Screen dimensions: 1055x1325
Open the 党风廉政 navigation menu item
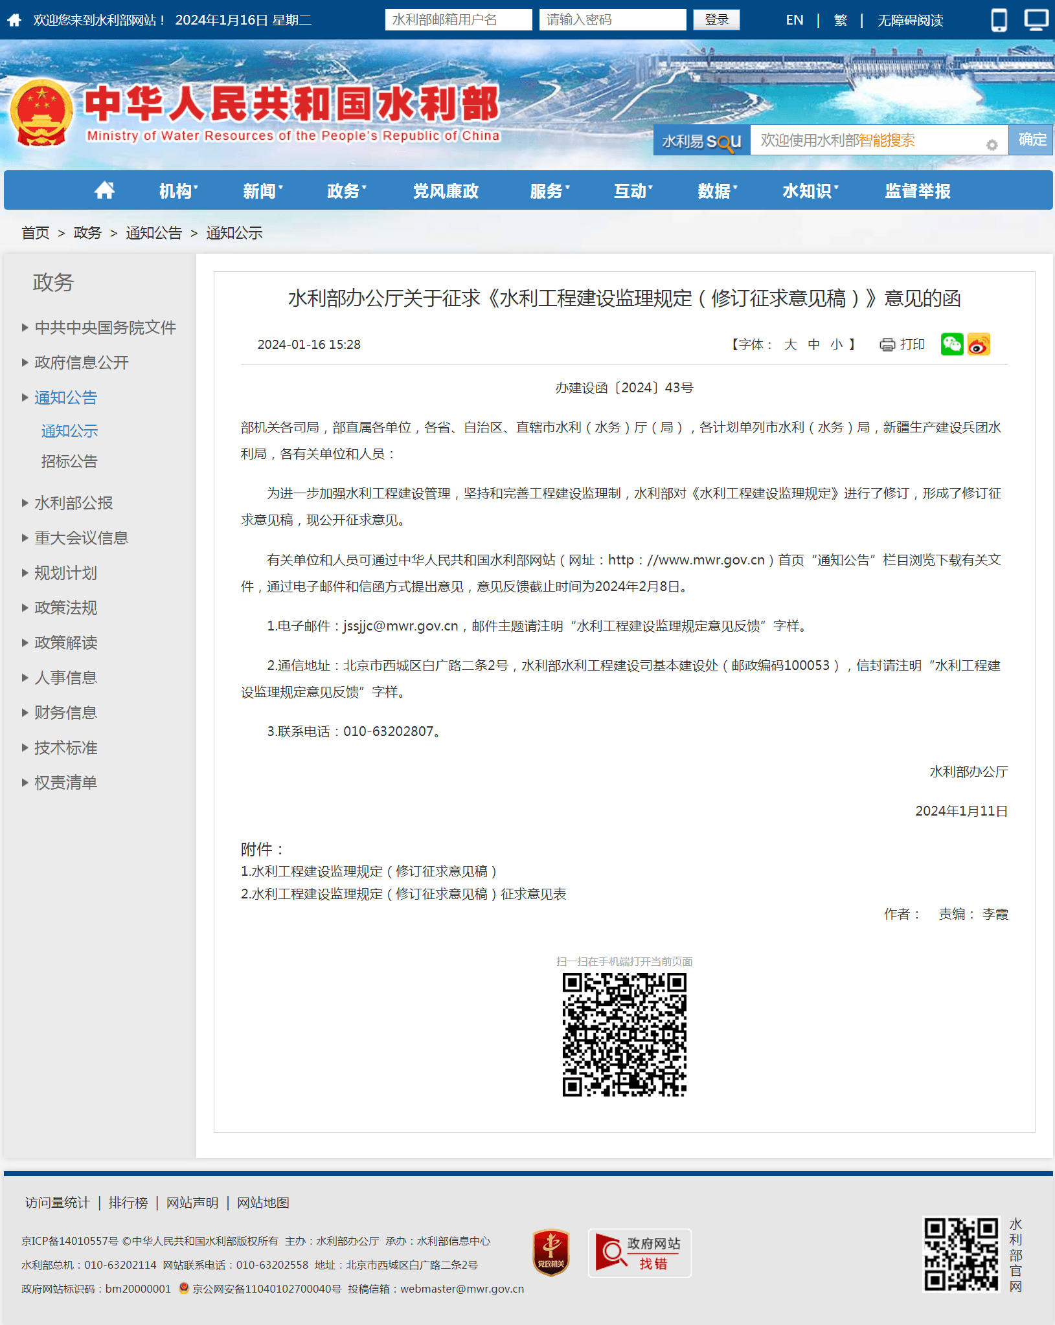pyautogui.click(x=446, y=191)
